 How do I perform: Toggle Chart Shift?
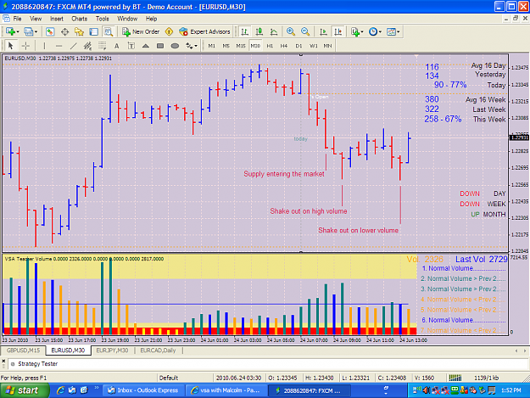click(x=338, y=31)
